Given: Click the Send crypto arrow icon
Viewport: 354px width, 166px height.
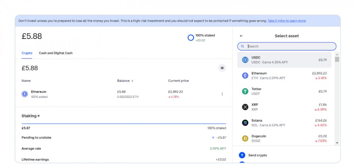Looking at the screenshot, I should 242,155.
